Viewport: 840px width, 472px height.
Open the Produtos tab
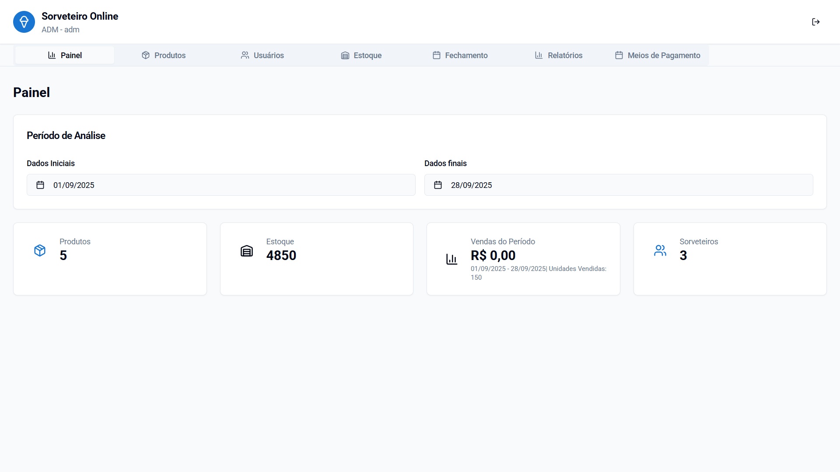(x=164, y=56)
